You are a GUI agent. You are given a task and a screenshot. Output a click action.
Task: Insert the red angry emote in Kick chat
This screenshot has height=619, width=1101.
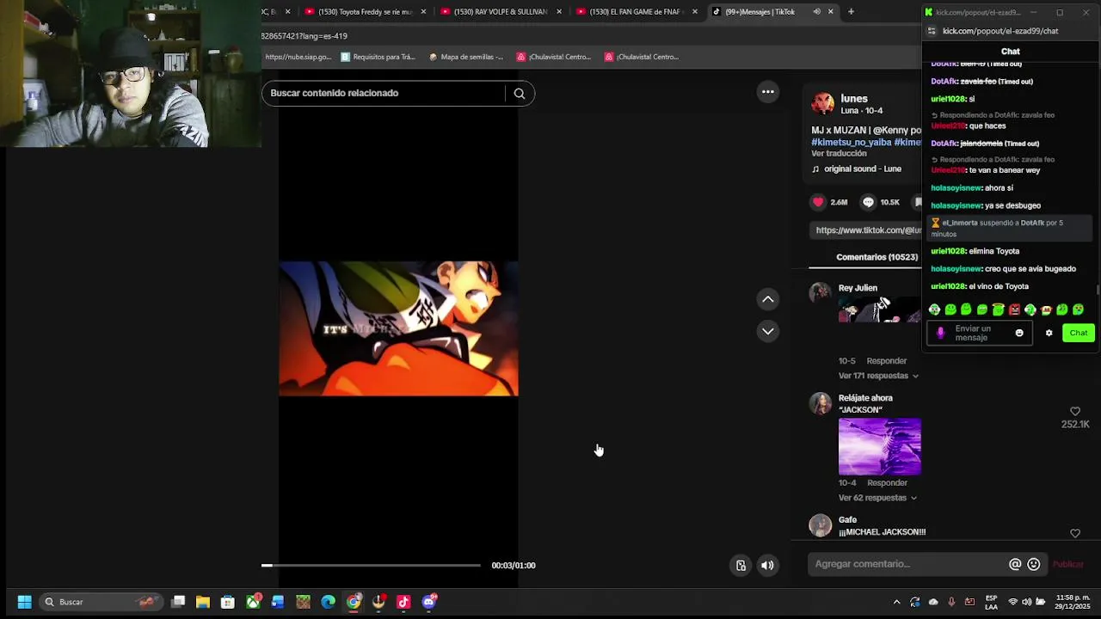tap(1014, 309)
